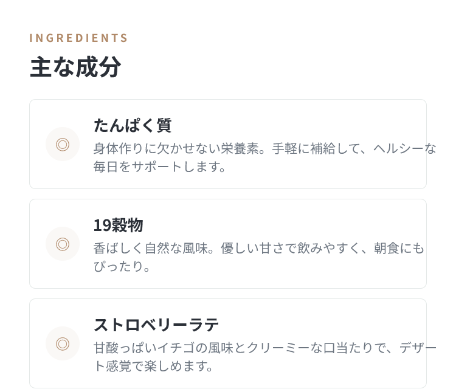
Task: Select the strawberry latte card background
Action: point(228,343)
